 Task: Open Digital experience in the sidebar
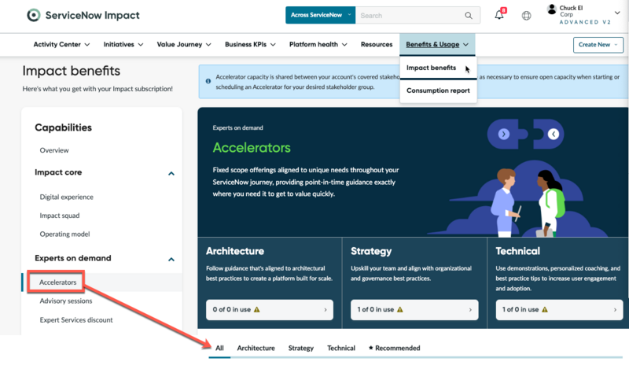(x=67, y=197)
